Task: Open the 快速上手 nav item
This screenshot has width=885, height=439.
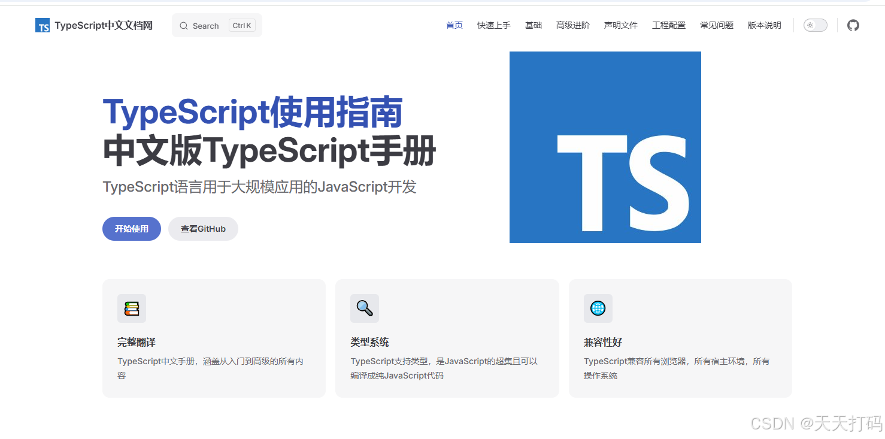Action: click(494, 25)
